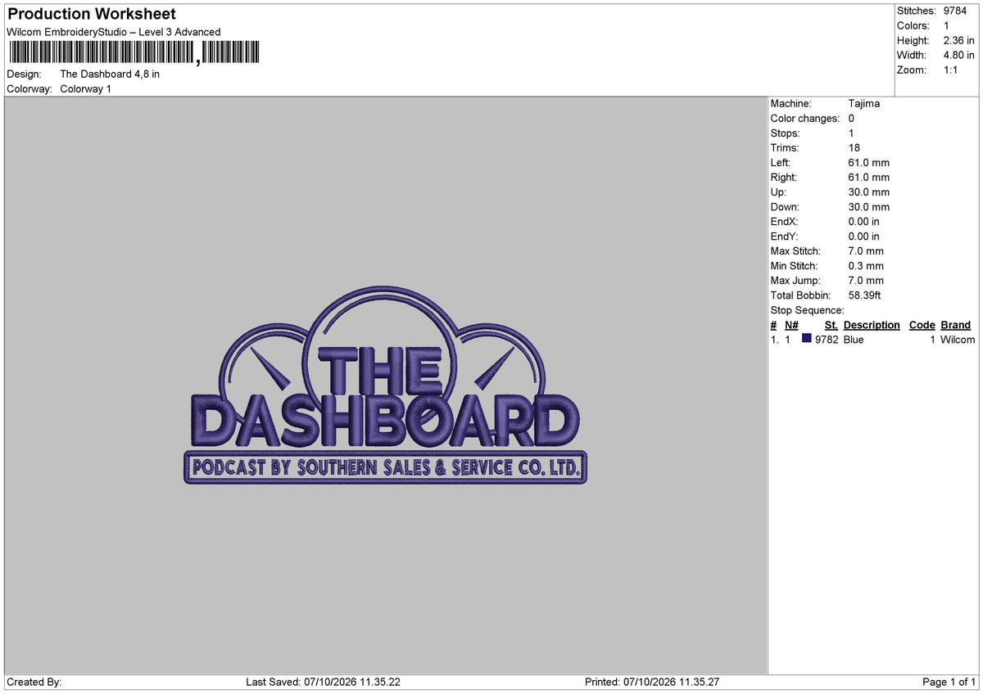
Task: Click the Zoom value 1:1
Action: coord(950,70)
